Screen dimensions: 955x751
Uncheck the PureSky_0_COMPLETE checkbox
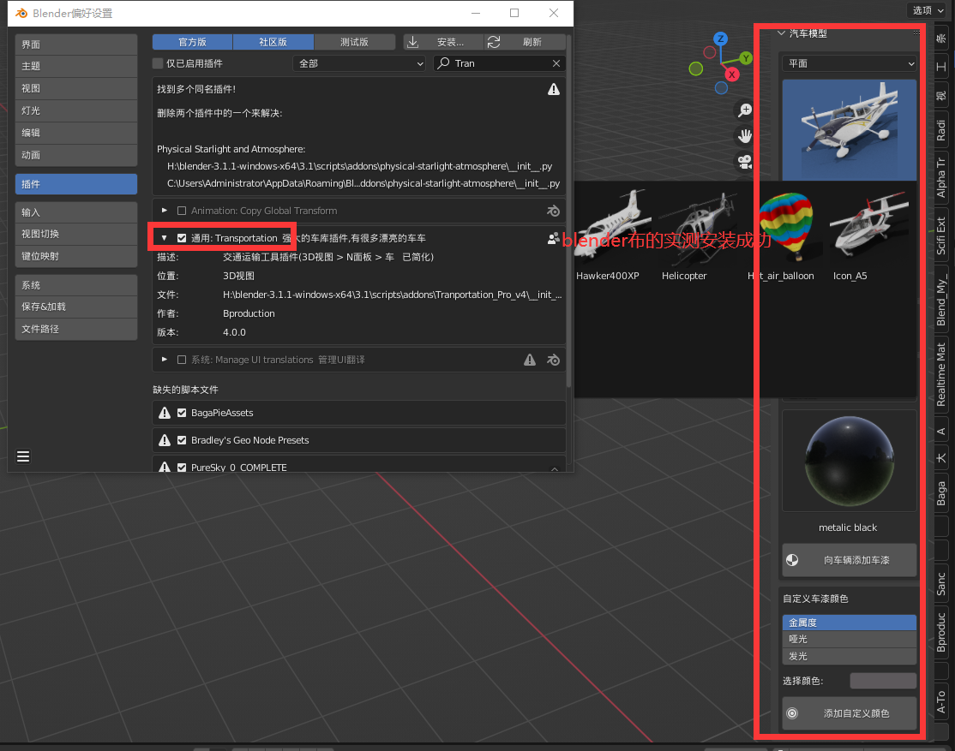182,468
